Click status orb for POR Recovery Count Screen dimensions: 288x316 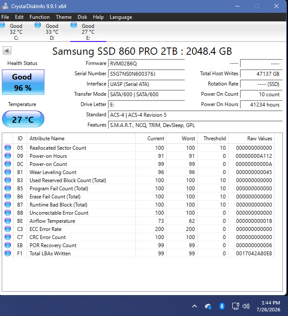click(x=8, y=245)
